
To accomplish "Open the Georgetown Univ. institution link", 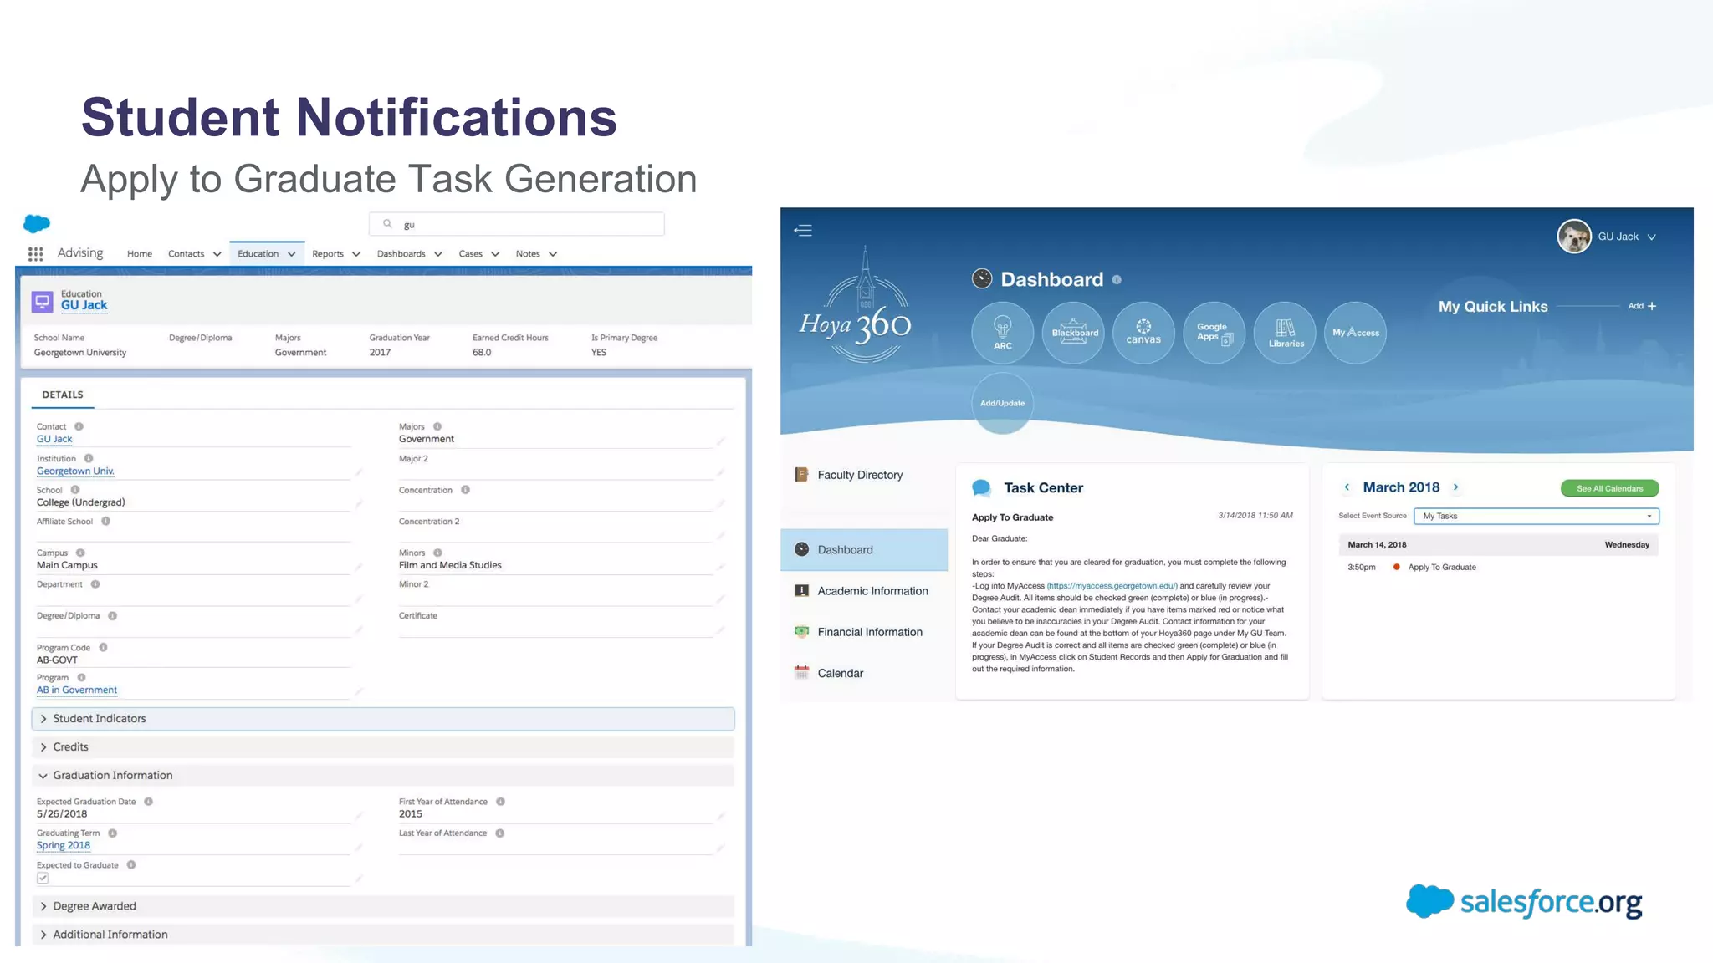I will (75, 471).
